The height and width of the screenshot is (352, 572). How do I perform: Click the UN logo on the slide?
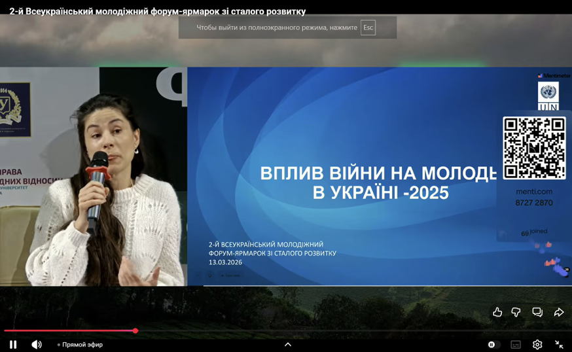click(x=548, y=96)
